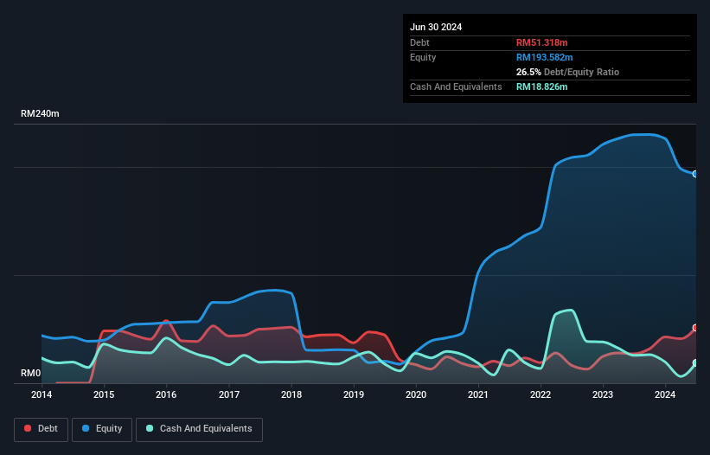Screen dimensions: 710x455
Task: Click the RM240m y-axis label
Action: click(x=40, y=113)
